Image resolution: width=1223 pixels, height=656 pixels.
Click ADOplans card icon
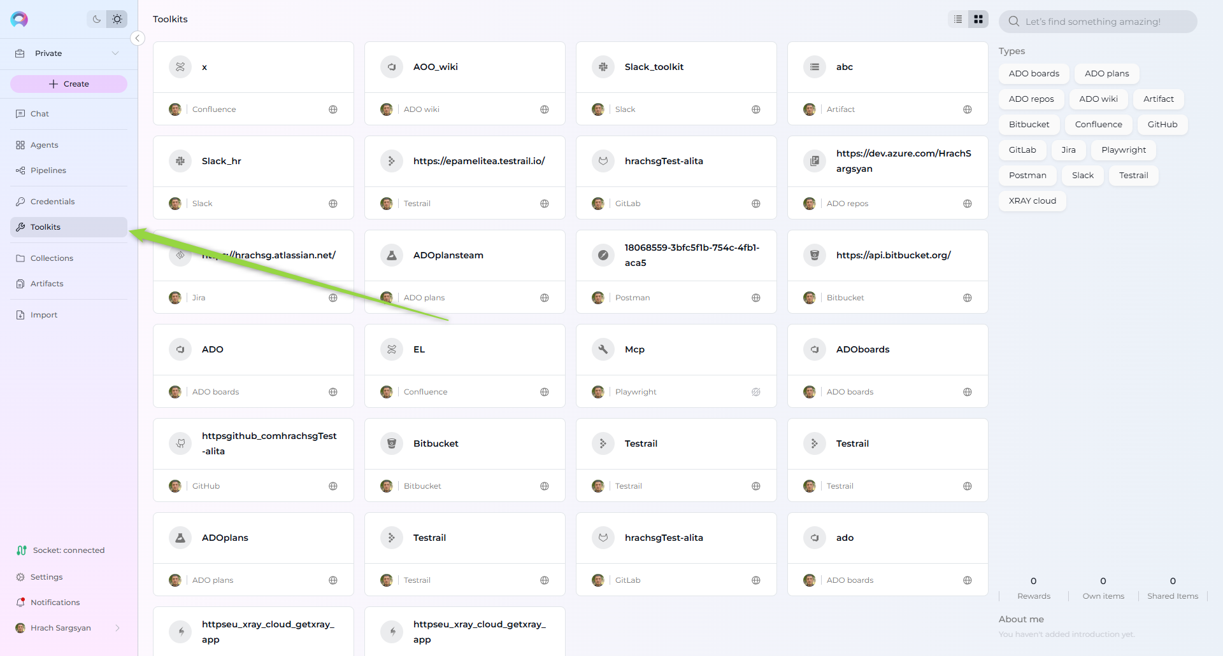(180, 538)
